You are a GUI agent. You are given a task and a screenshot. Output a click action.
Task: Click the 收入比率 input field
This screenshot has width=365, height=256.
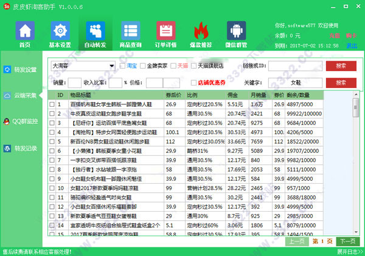tap(116, 83)
